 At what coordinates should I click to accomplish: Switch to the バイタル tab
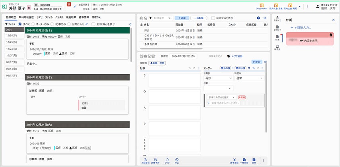click(59, 17)
